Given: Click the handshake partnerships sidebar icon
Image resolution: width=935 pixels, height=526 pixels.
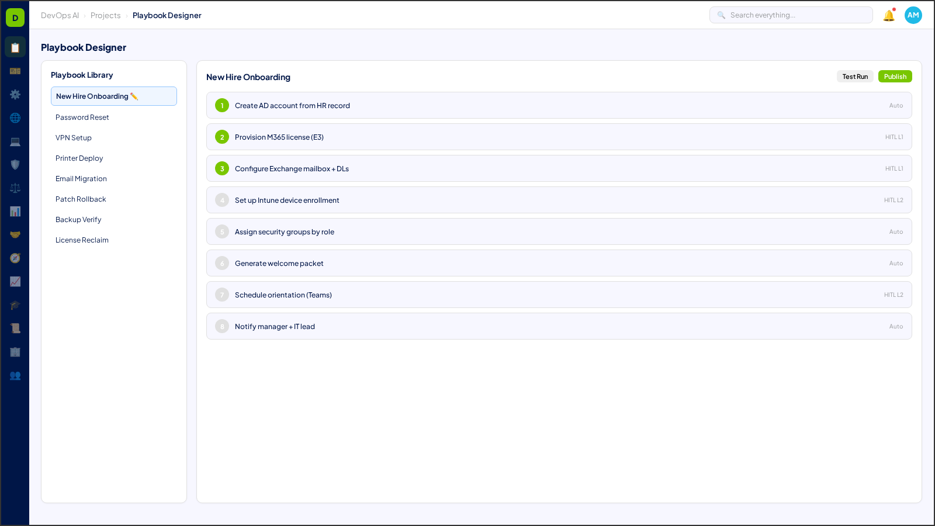Looking at the screenshot, I should point(15,234).
